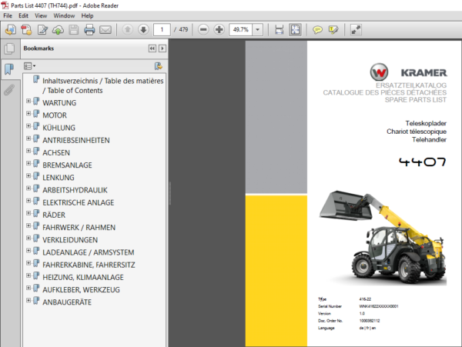Click the cloud upload icon
462x347 pixels.
point(58,30)
